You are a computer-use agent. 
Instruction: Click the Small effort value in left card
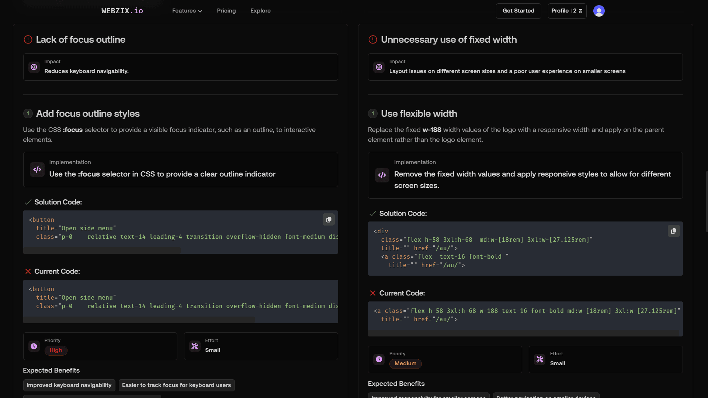[x=212, y=350]
